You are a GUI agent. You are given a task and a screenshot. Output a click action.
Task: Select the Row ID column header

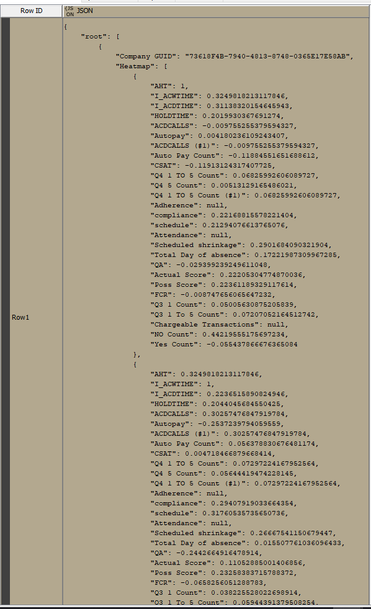pos(32,11)
